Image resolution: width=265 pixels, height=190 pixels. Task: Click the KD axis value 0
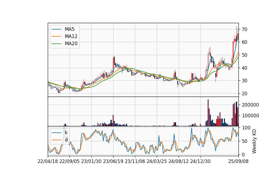click(243, 154)
